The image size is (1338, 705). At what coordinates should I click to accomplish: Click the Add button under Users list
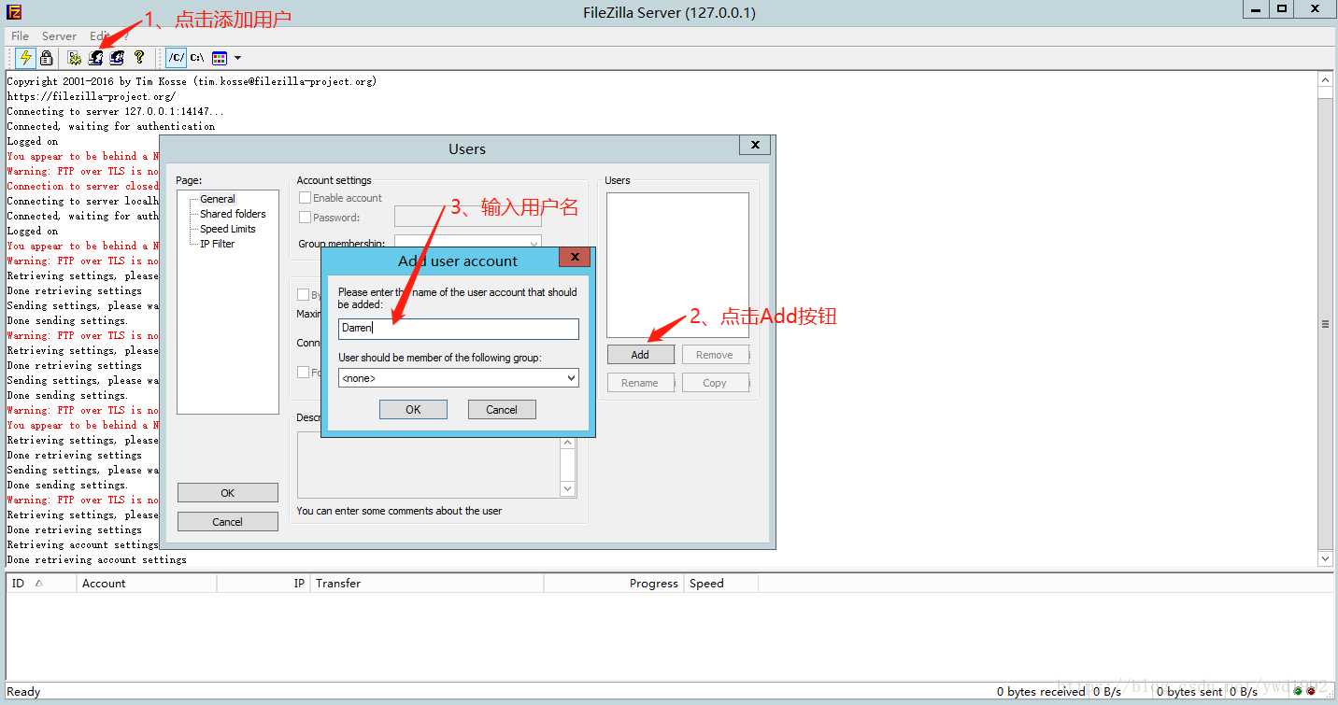[640, 355]
